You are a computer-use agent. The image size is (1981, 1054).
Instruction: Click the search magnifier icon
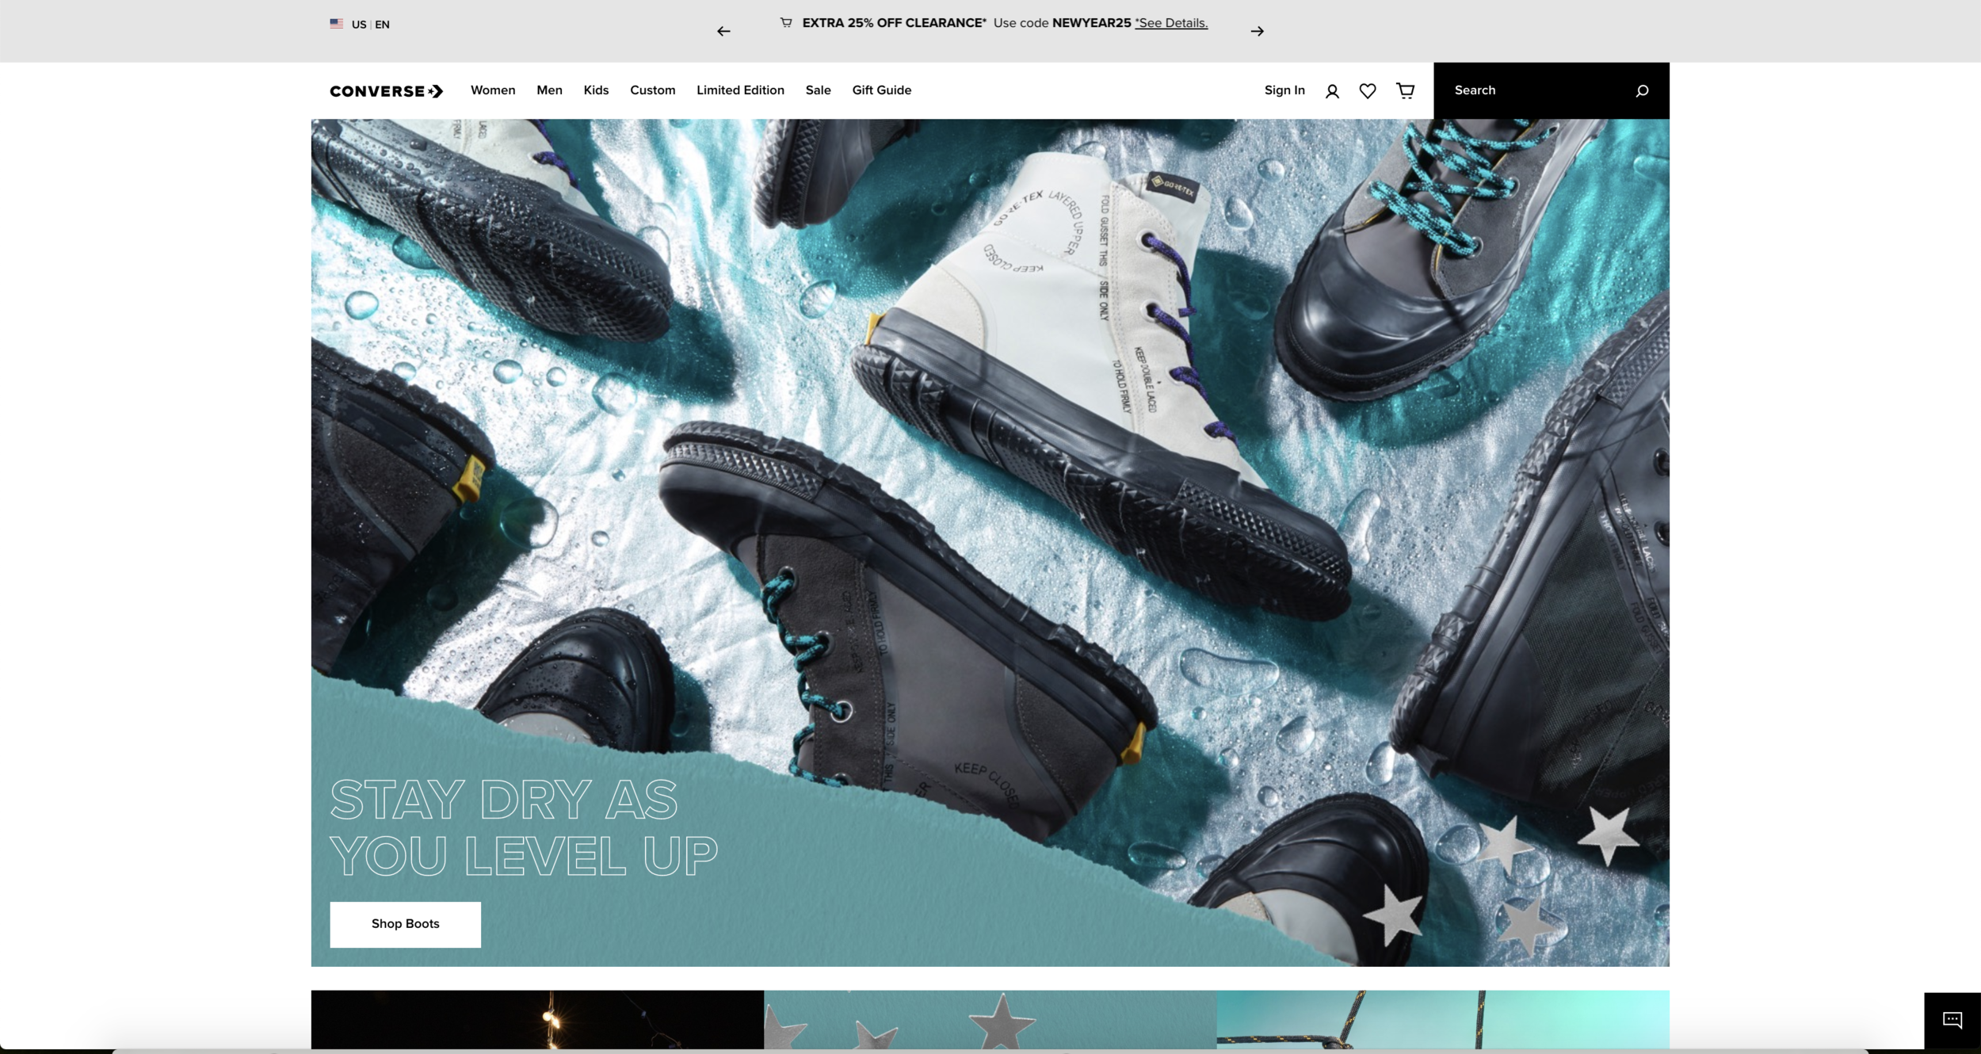click(x=1639, y=90)
